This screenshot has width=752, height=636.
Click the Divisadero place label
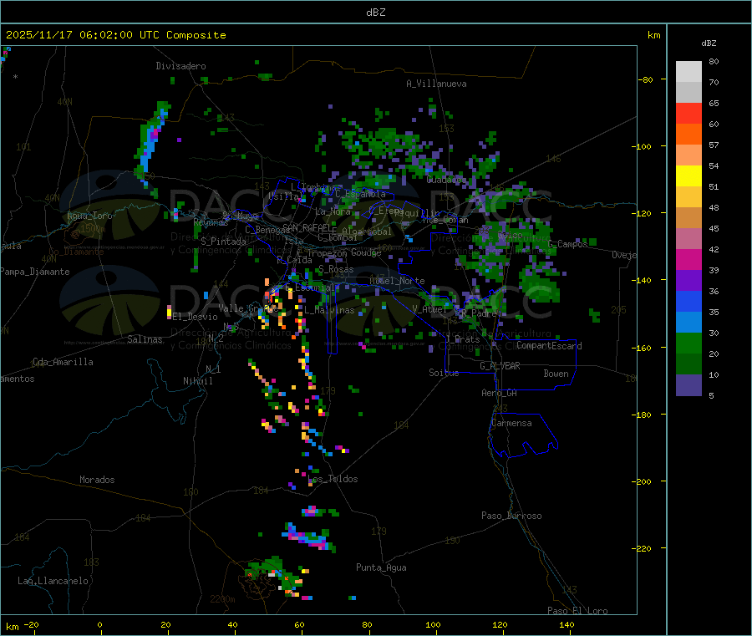click(180, 66)
